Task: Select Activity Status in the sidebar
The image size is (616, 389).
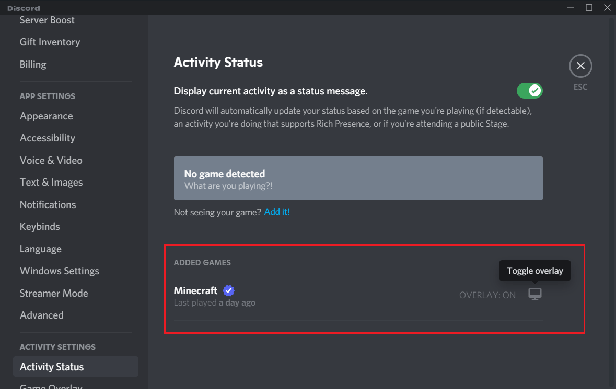Action: [x=51, y=367]
